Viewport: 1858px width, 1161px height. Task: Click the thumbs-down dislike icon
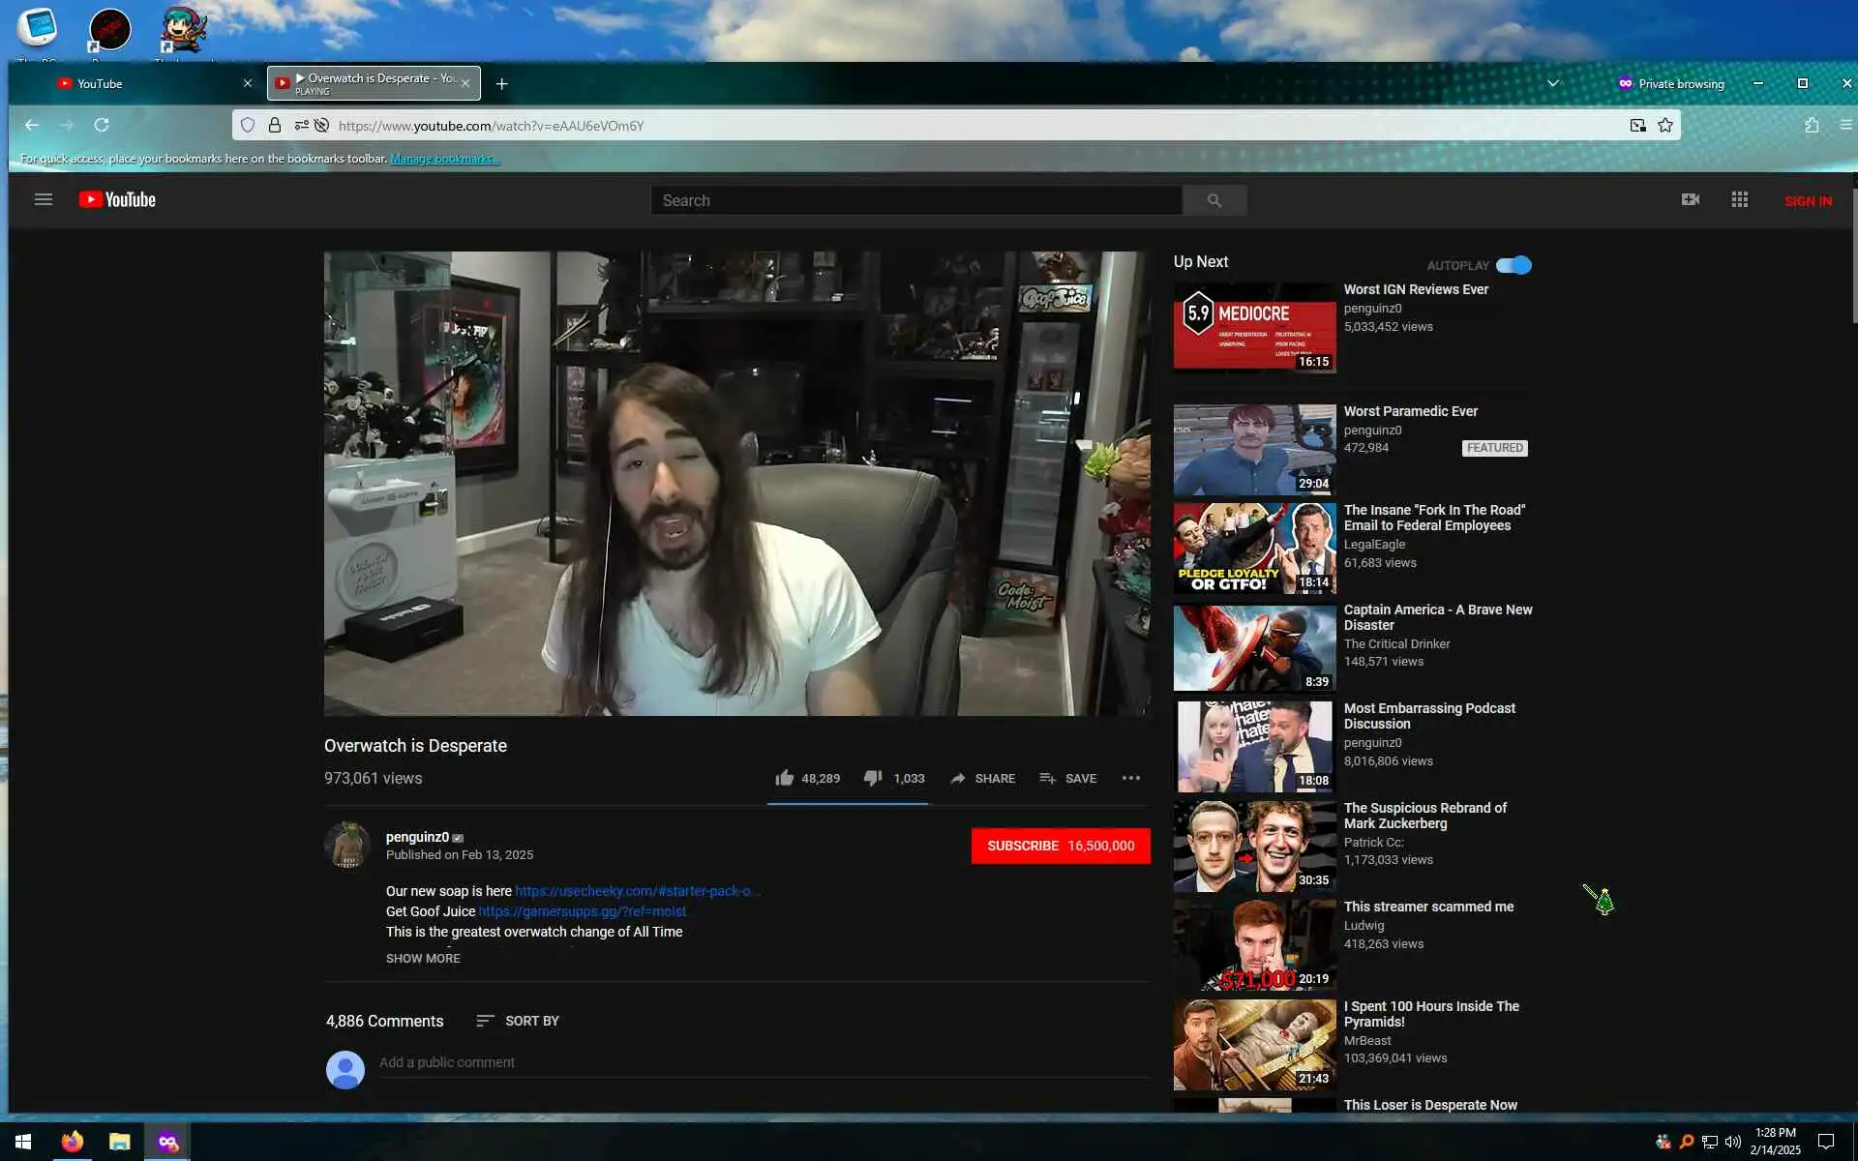872,778
